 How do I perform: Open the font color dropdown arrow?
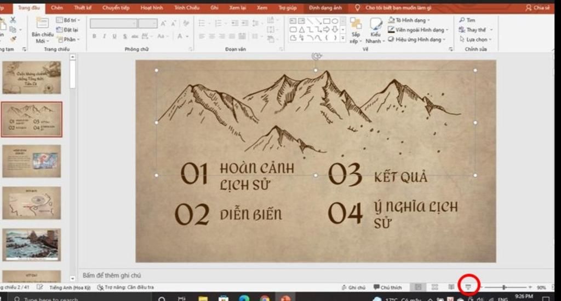click(187, 36)
